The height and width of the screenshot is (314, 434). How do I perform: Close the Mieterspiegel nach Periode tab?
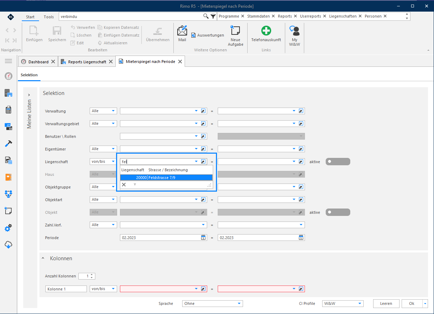(x=180, y=62)
